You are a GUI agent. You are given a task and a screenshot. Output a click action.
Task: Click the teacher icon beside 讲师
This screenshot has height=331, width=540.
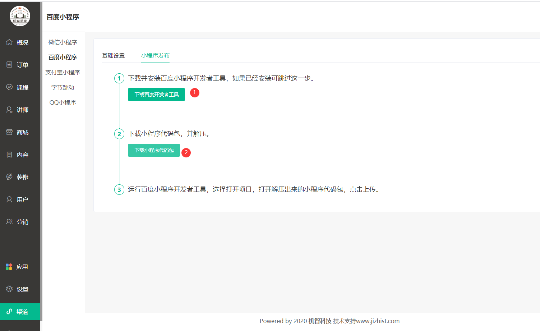[9, 110]
